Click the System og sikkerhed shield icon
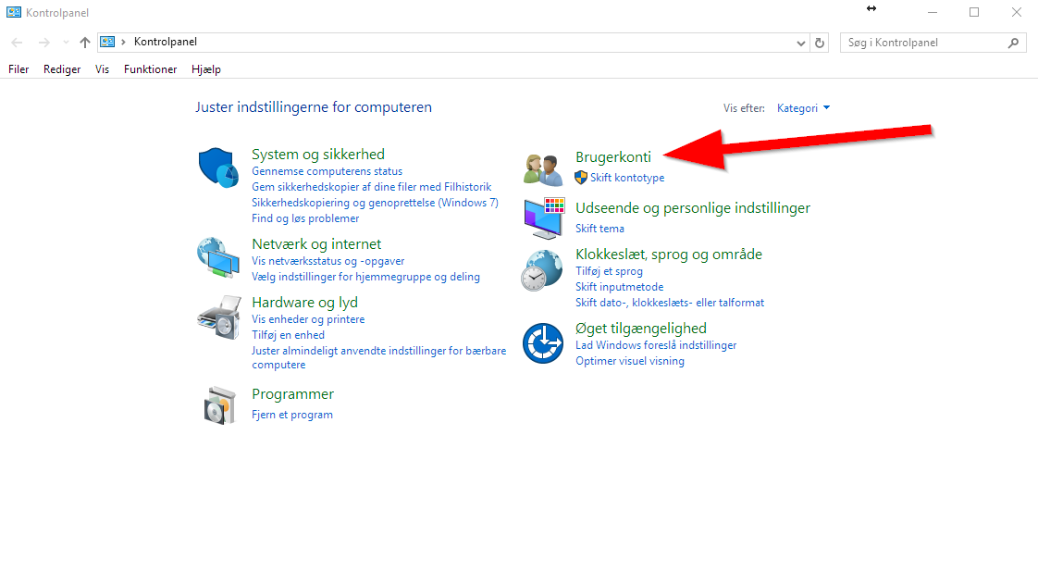 point(218,167)
